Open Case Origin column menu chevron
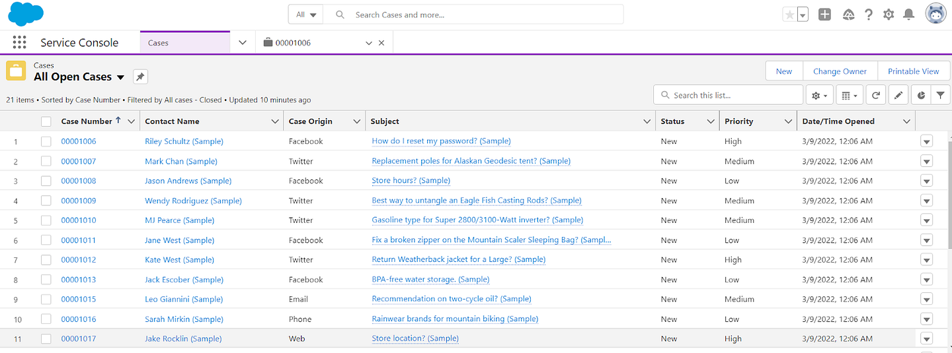Viewport: 952px width, 353px height. [357, 121]
